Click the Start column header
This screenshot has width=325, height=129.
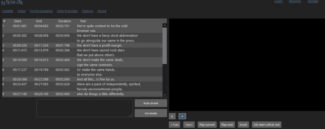(x=17, y=21)
